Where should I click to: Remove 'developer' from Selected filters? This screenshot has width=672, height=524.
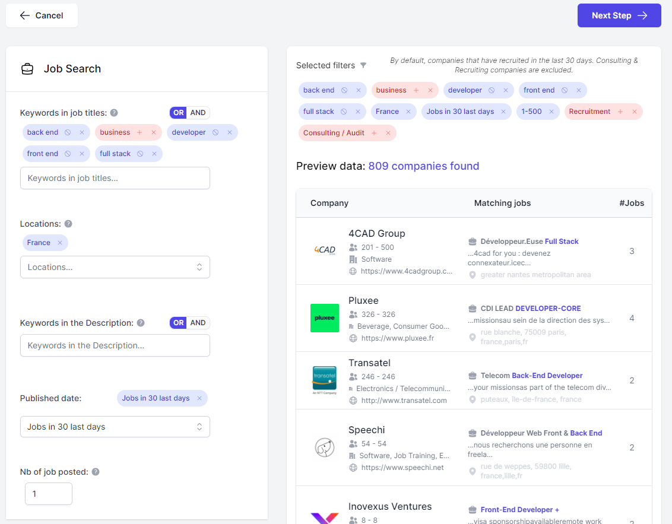pyautogui.click(x=506, y=90)
